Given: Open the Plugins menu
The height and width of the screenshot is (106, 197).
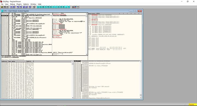Looking at the screenshot, I should pos(19,4).
